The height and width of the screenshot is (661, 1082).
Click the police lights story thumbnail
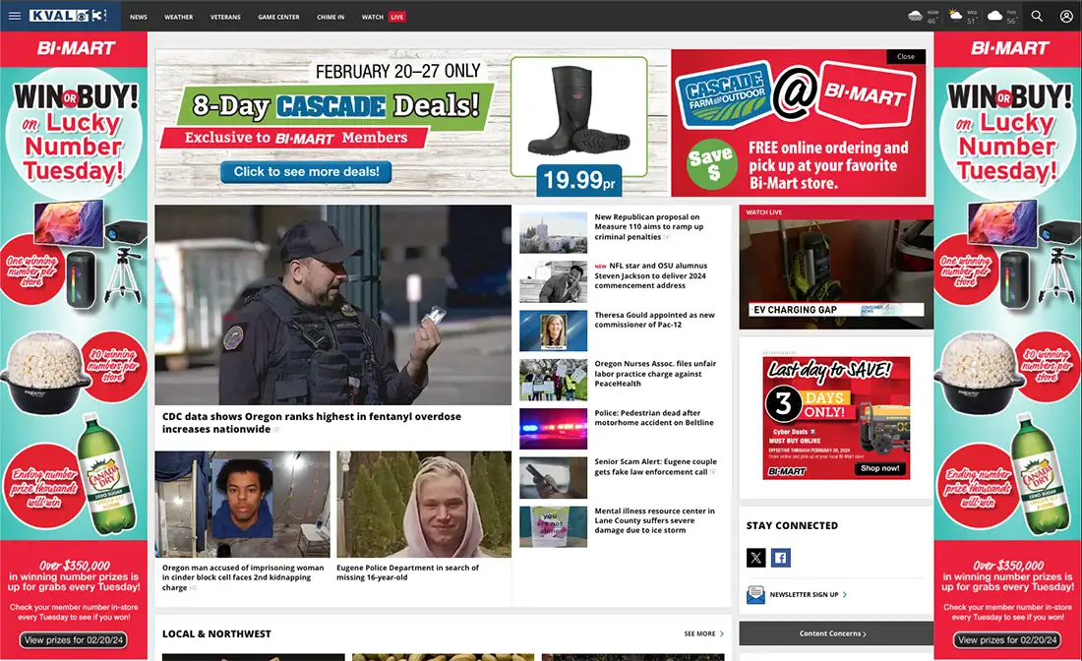coord(554,429)
